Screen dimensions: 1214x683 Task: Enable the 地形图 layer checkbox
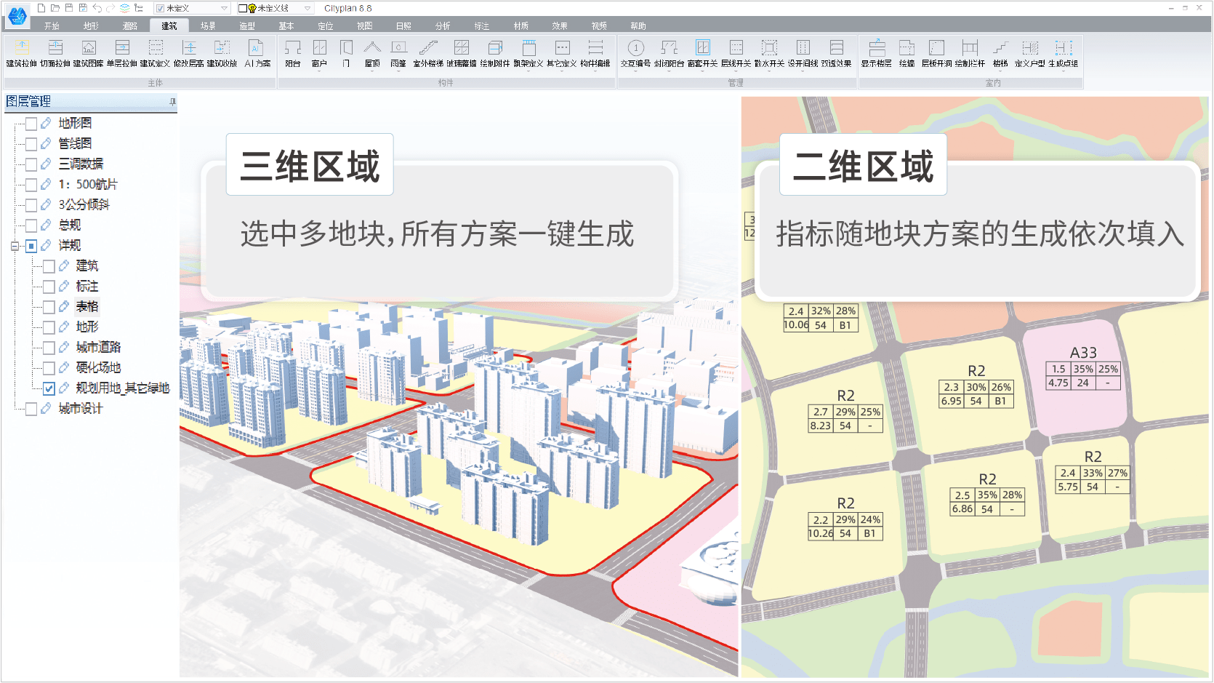point(31,124)
